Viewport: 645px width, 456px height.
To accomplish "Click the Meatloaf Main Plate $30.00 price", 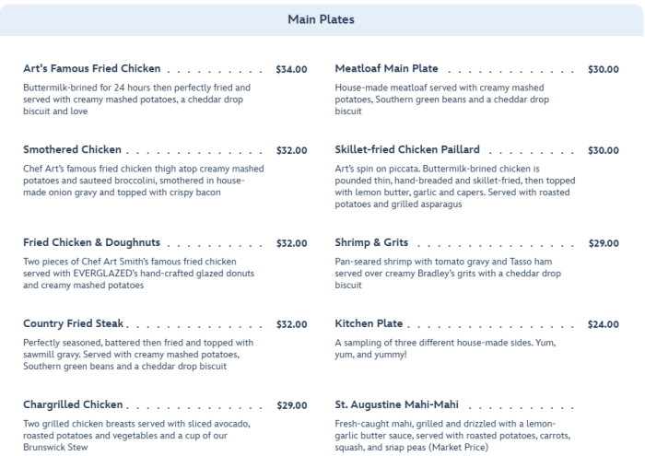I will [604, 69].
